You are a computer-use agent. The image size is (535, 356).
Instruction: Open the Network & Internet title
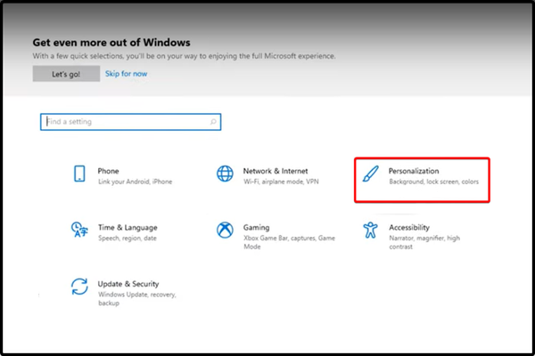[x=275, y=171]
